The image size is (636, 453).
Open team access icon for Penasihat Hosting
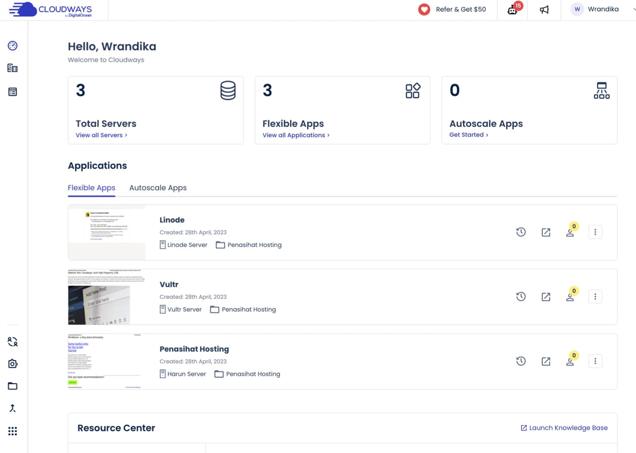pos(570,361)
